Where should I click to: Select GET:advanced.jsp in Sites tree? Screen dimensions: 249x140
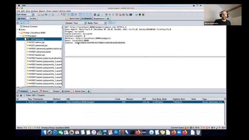(39, 45)
